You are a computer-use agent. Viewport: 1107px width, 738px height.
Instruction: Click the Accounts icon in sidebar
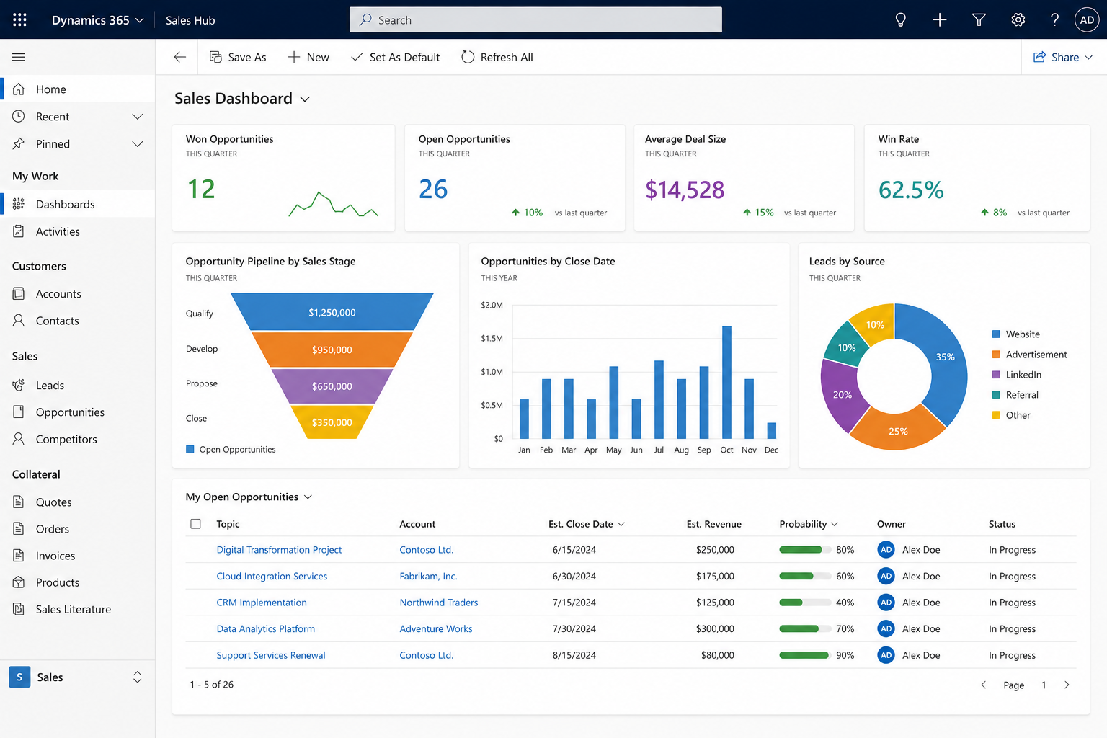coord(19,293)
